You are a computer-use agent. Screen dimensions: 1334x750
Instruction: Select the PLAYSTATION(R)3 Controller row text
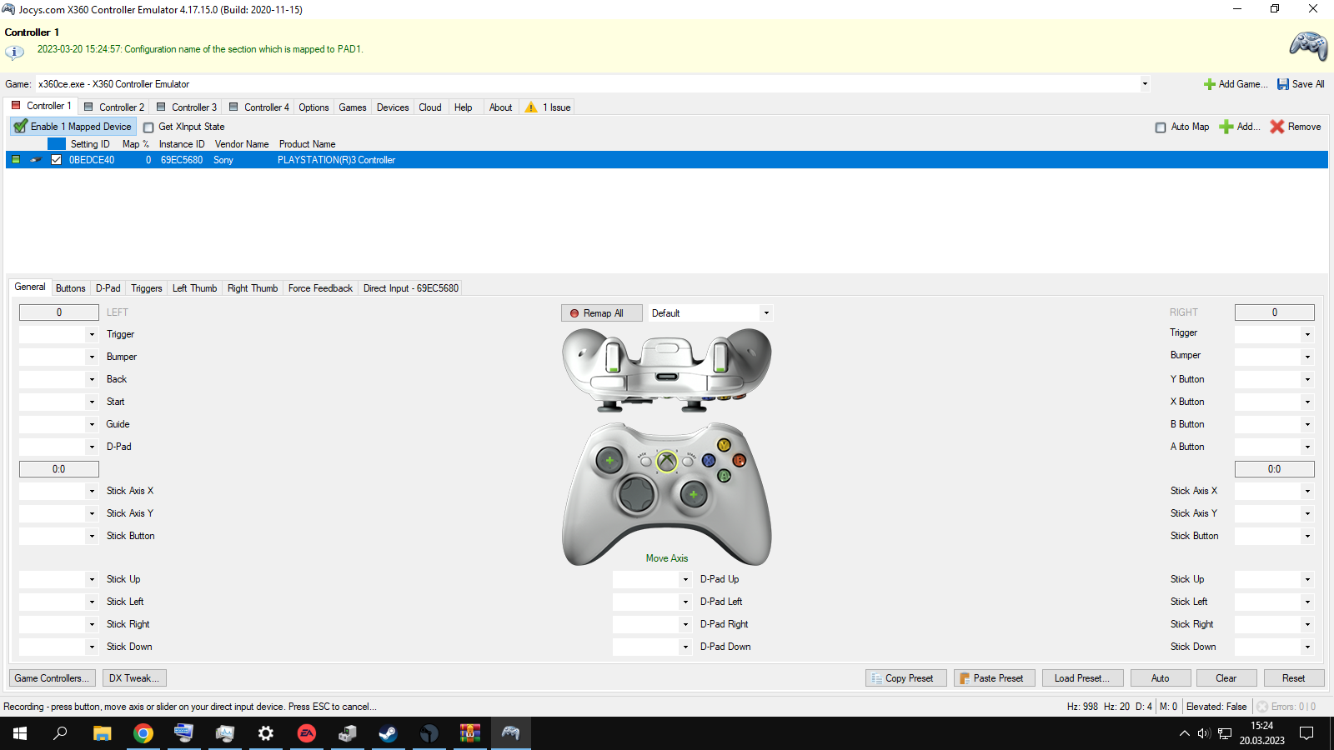(336, 160)
